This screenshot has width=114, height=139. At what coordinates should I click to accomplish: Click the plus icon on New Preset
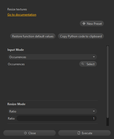click(84, 24)
